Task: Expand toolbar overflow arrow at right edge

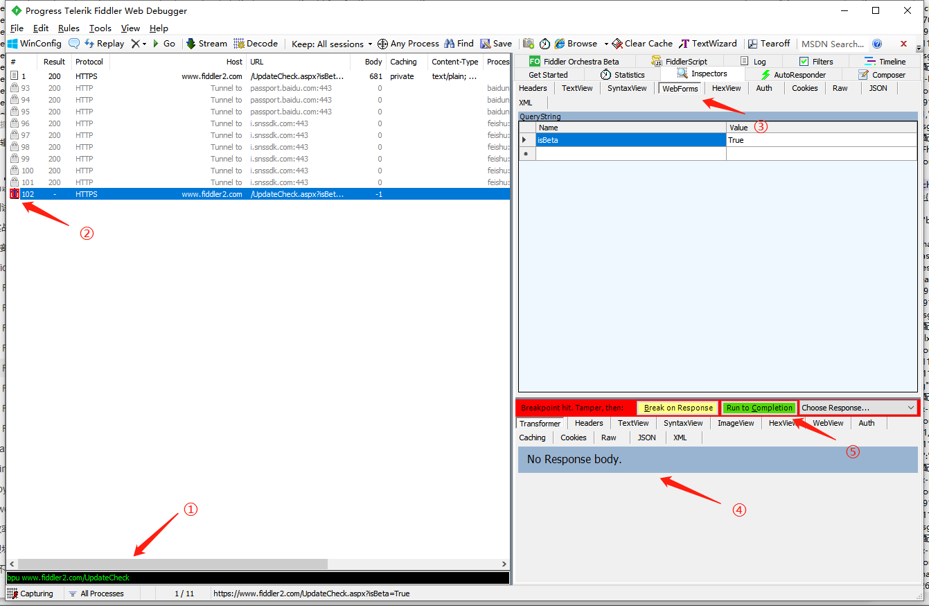Action: coord(919,48)
